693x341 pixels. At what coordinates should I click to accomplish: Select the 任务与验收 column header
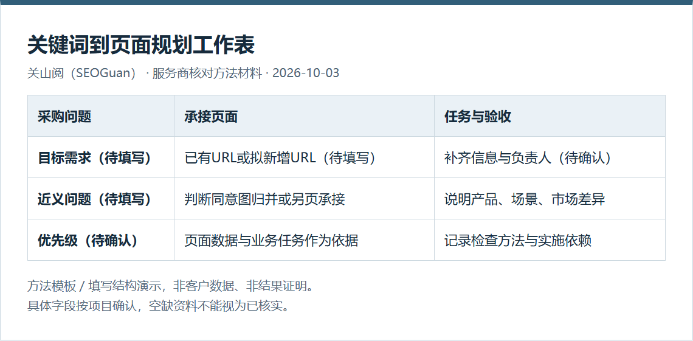coord(550,116)
